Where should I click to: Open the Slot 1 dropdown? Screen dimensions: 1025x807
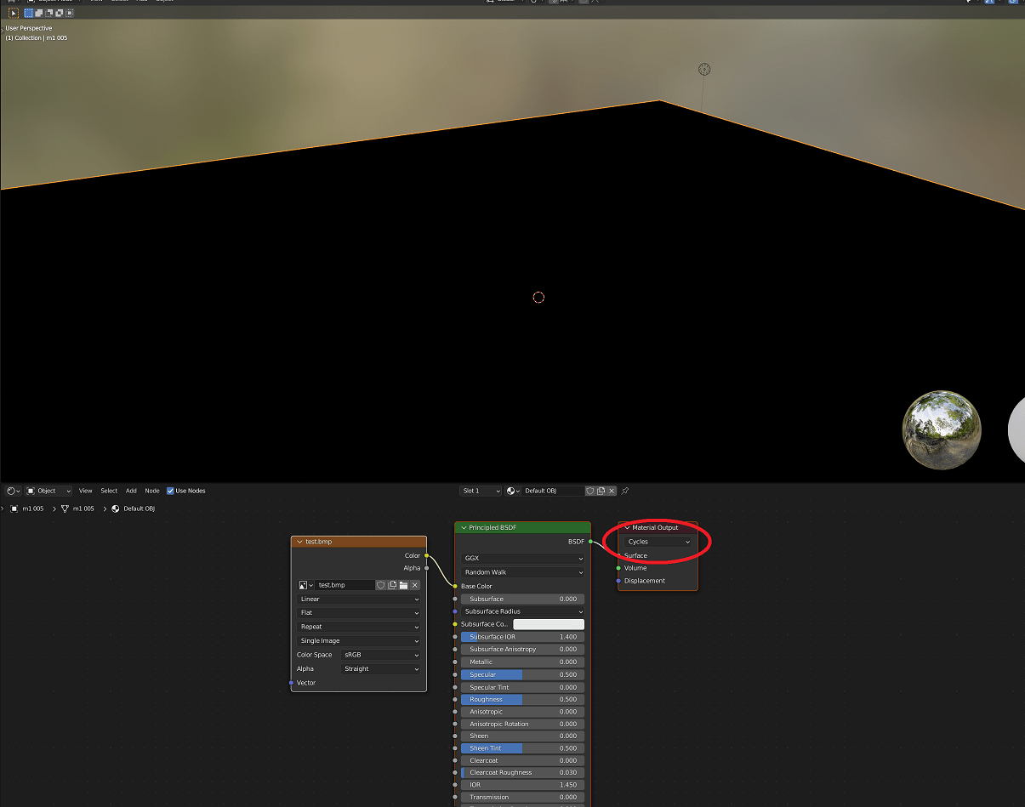coord(481,491)
